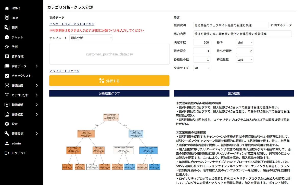Click the 動画解析 play icon
Image resolution: width=306 pixels, height=185 pixels.
click(x=7, y=105)
